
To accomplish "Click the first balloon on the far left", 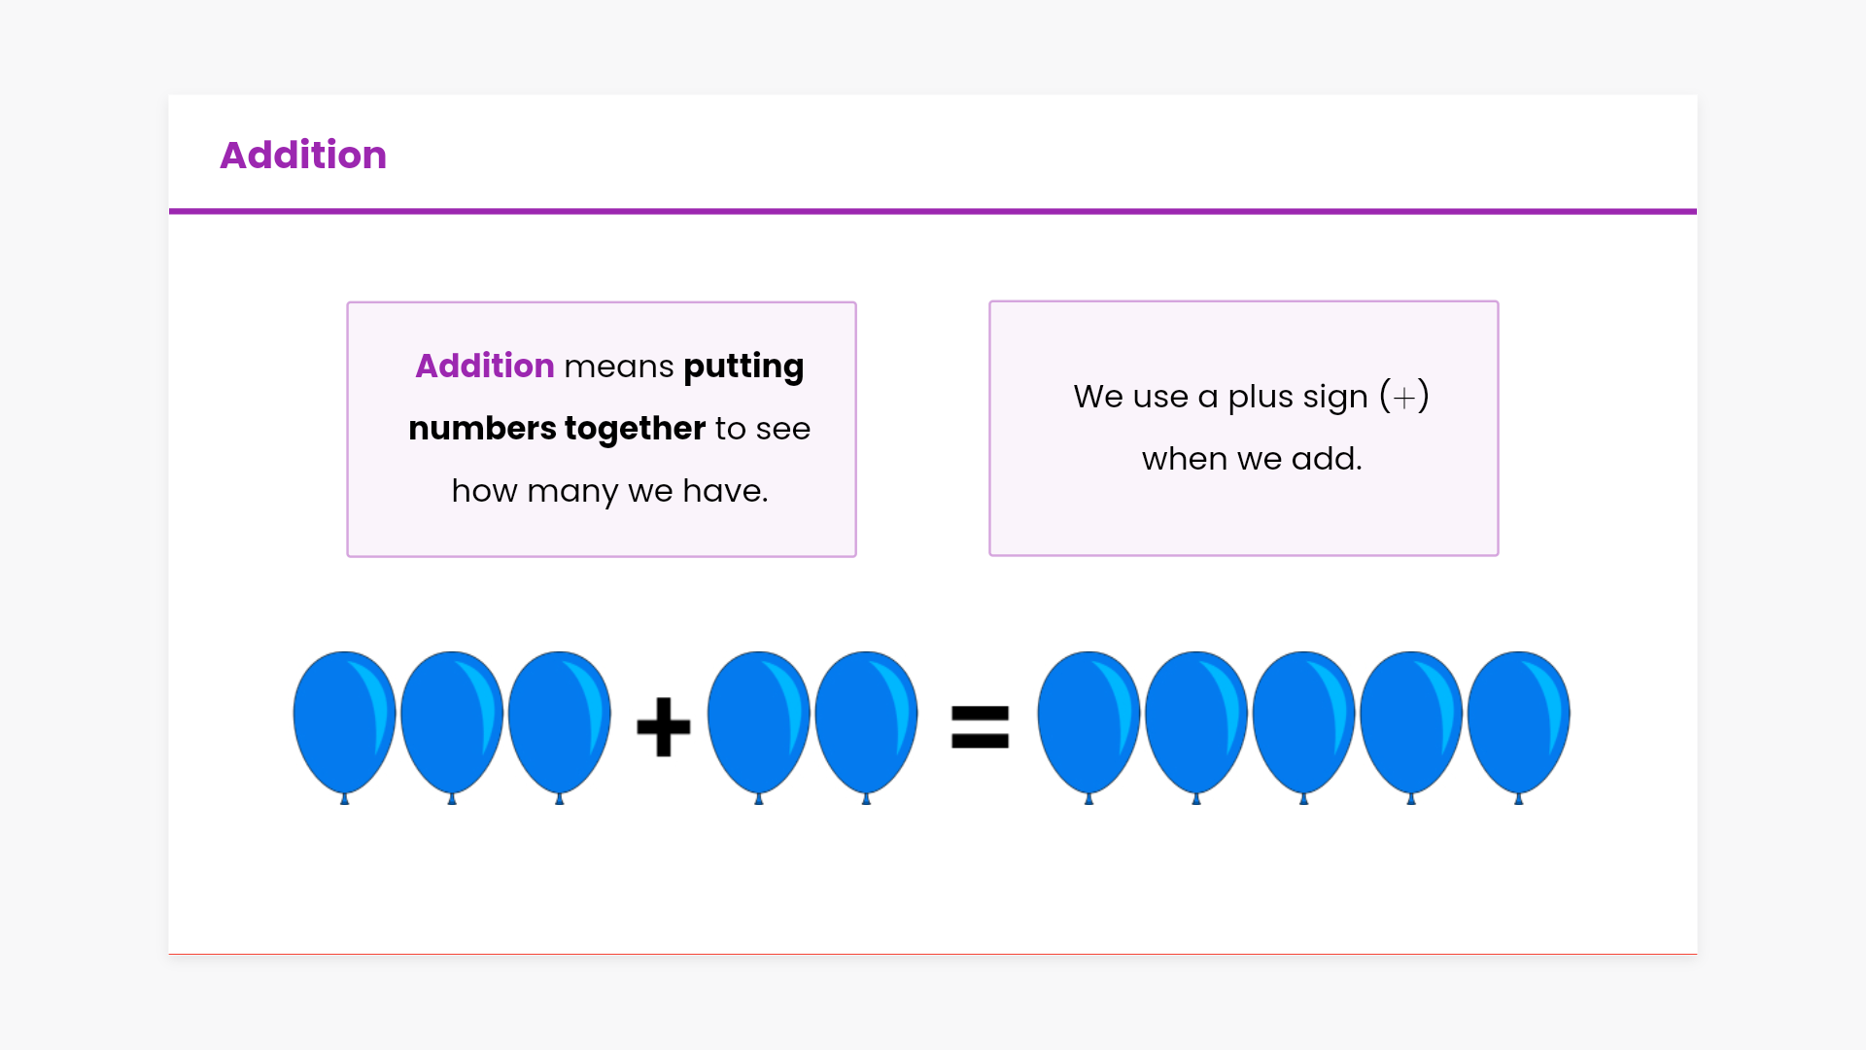I will click(x=344, y=721).
